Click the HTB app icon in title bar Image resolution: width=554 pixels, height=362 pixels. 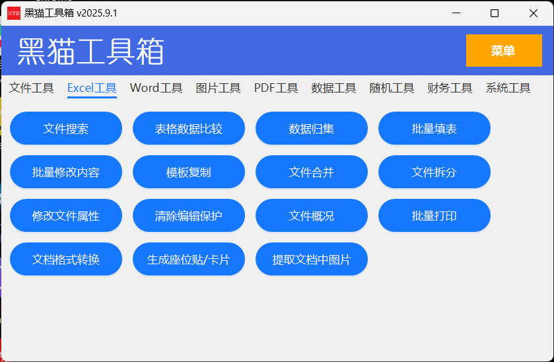[14, 13]
